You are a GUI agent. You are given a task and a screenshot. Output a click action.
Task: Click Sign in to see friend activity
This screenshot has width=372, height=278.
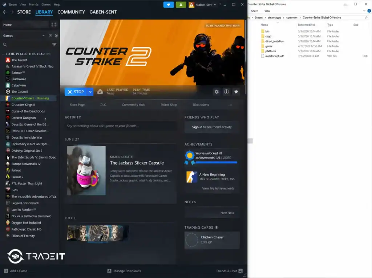[x=212, y=127]
